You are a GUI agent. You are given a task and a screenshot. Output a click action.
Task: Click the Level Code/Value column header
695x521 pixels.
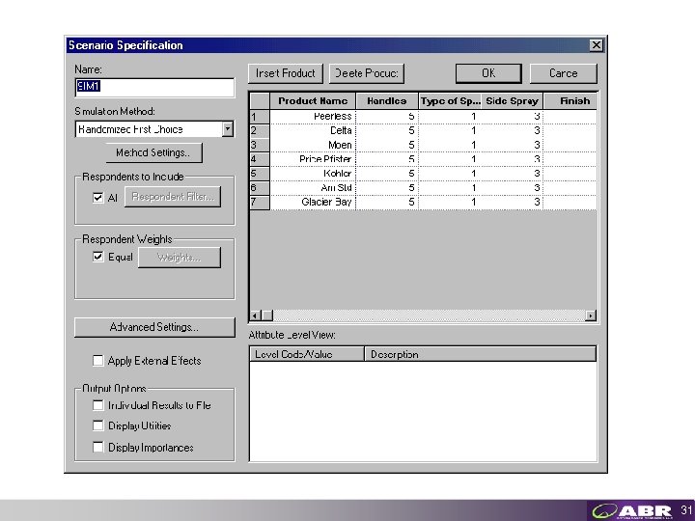[x=307, y=354]
